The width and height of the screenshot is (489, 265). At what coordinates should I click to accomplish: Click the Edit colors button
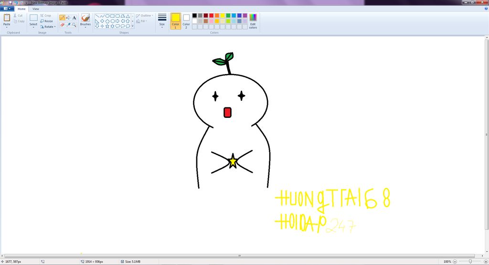(253, 21)
